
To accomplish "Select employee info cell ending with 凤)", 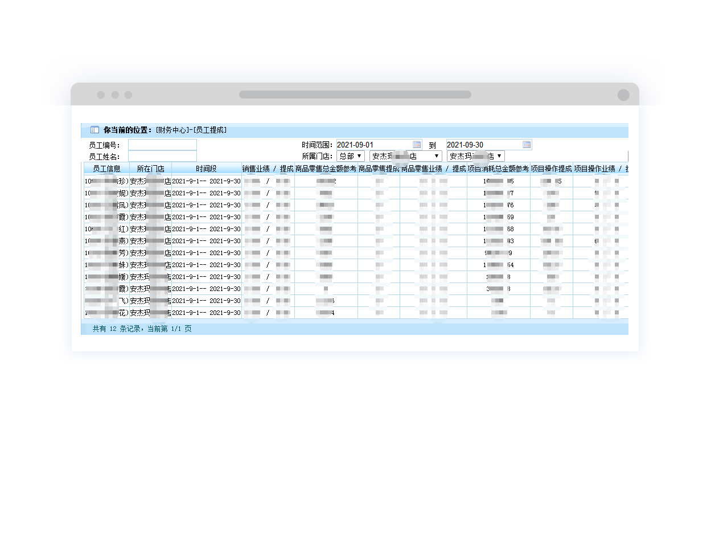I will (x=106, y=205).
